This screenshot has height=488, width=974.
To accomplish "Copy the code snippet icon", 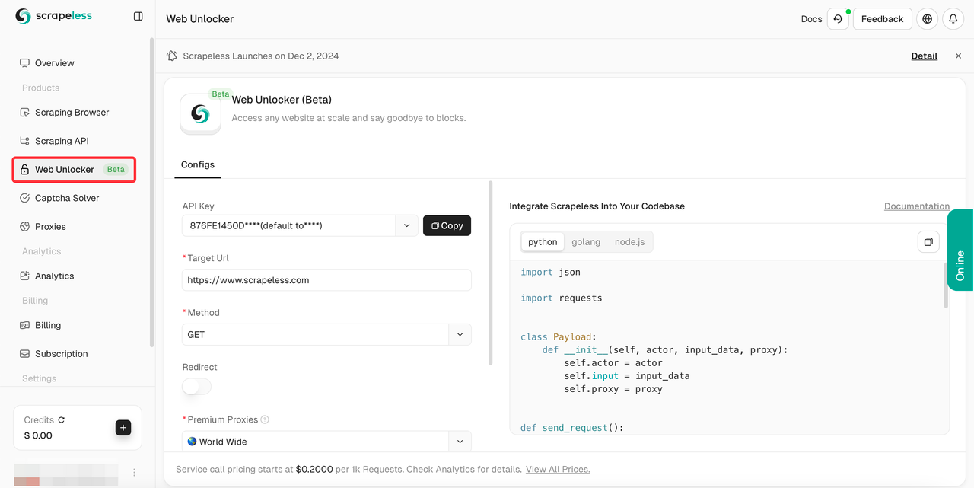I will 928,242.
